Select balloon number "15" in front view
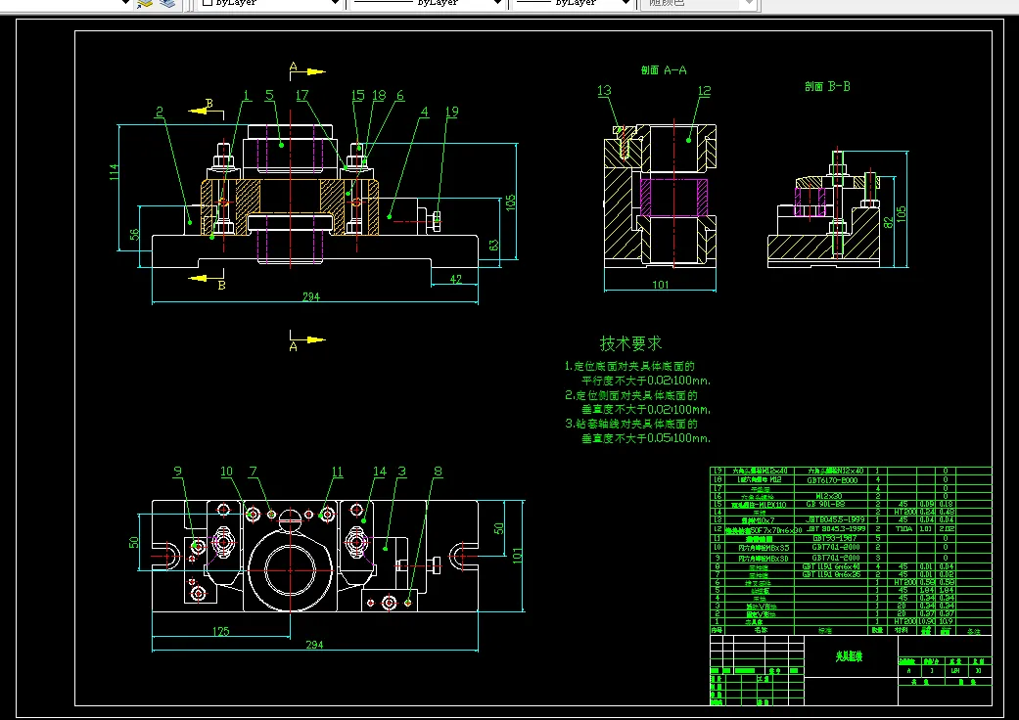1019x720 pixels. coord(358,96)
